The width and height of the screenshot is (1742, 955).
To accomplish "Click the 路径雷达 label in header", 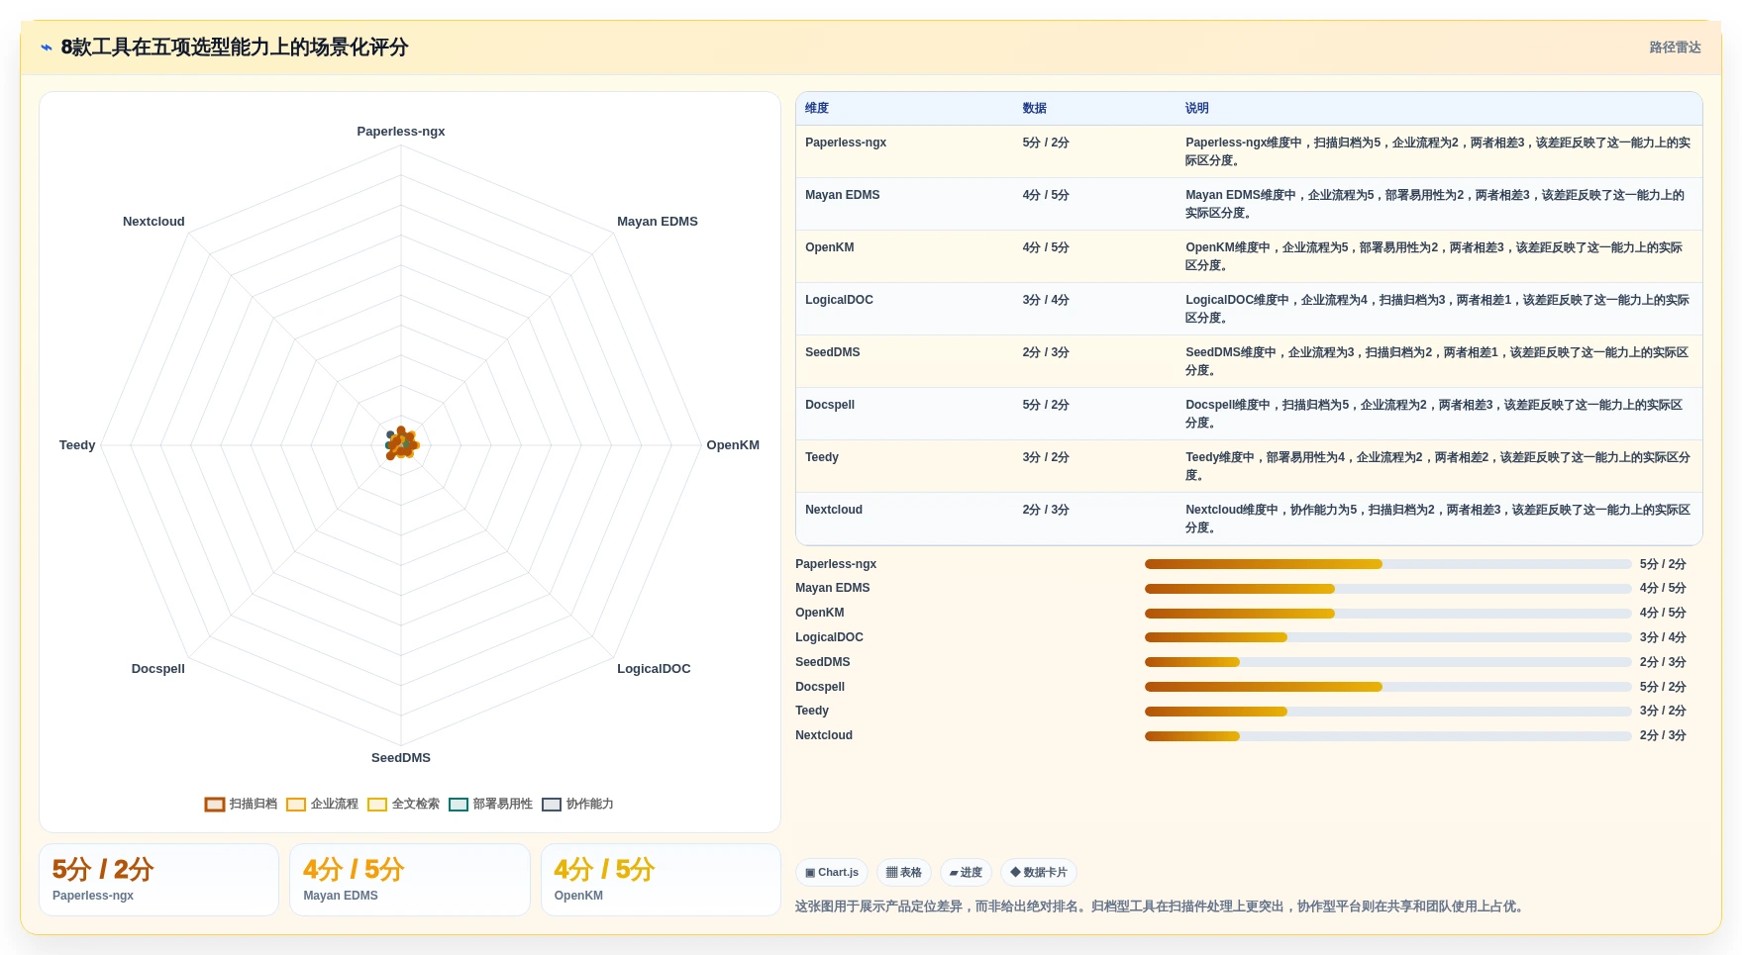I will (1675, 48).
